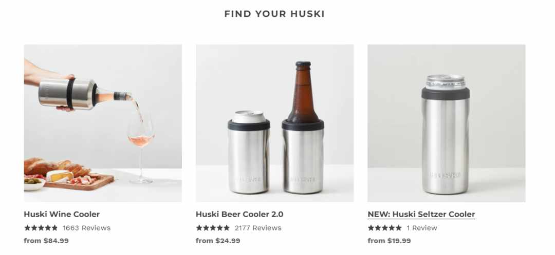Screen dimensions: 555x255
Task: Click the five-star rating under Huski Wine Cooler
Action: 41,228
